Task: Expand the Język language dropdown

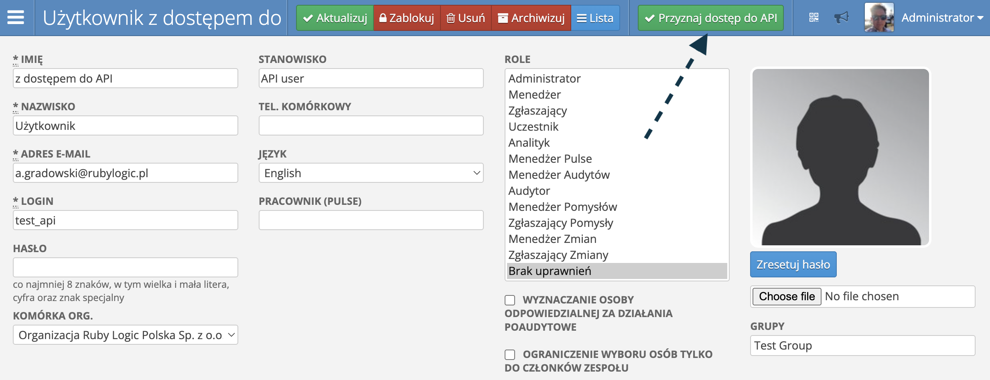Action: [371, 173]
